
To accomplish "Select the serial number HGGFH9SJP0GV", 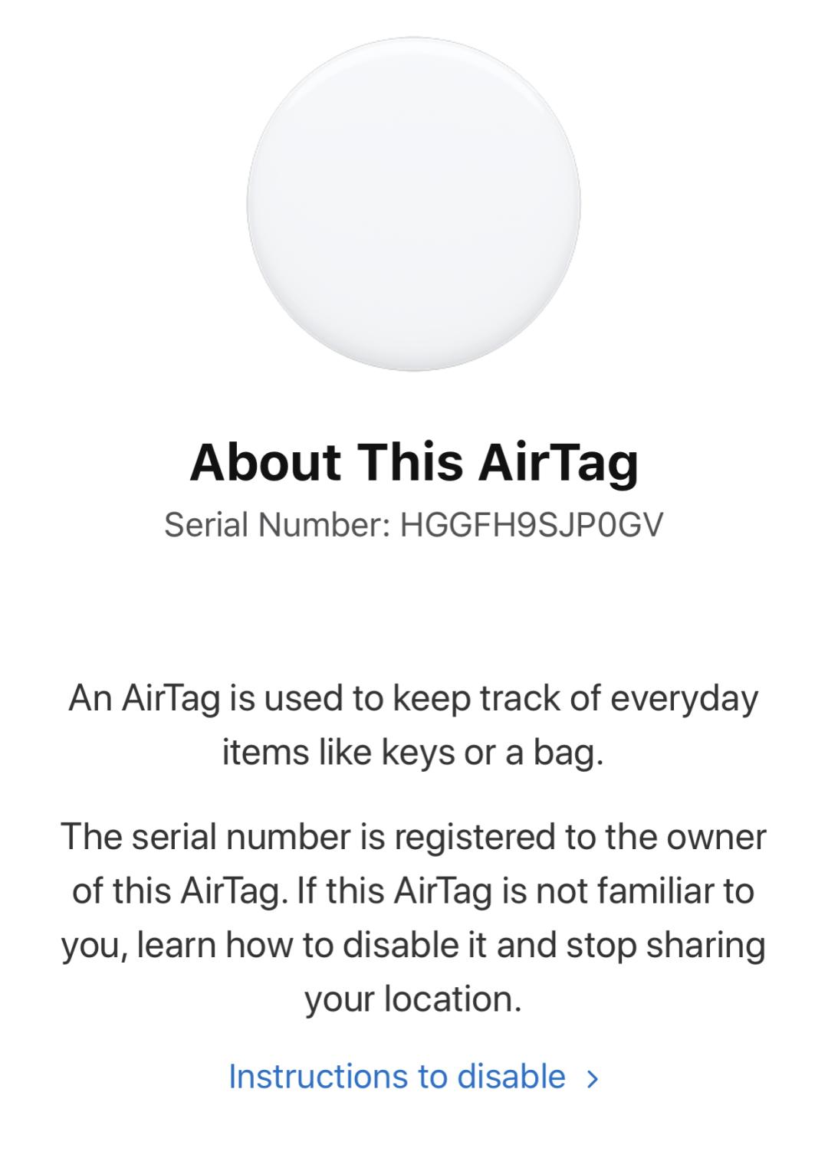I will tap(531, 526).
